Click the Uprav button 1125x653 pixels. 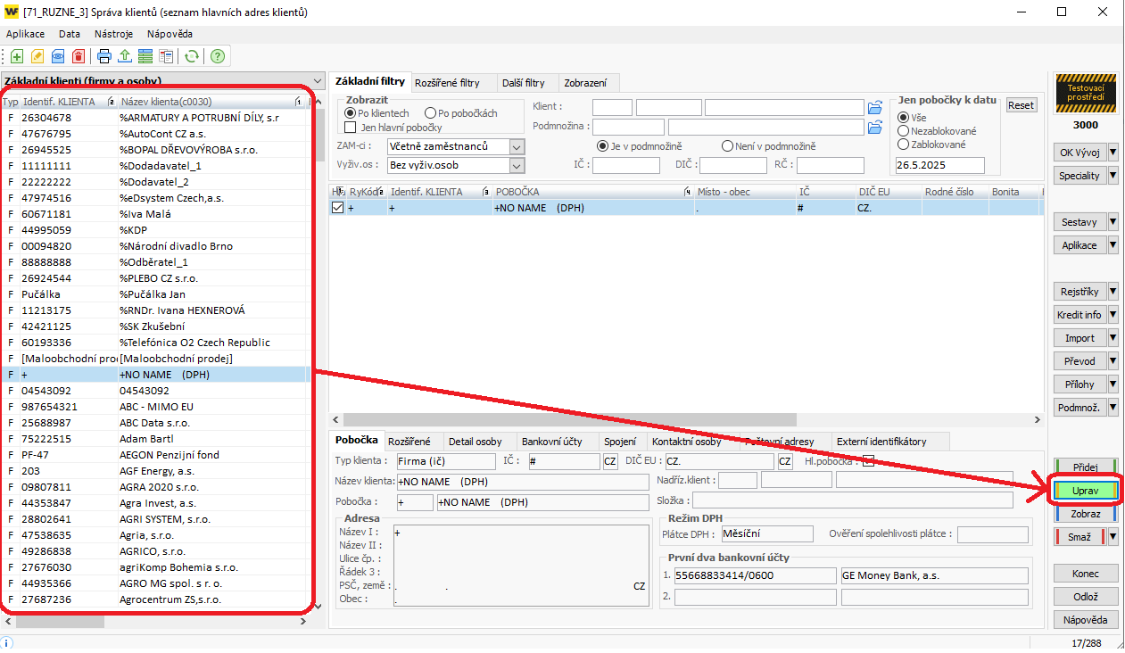(1085, 492)
